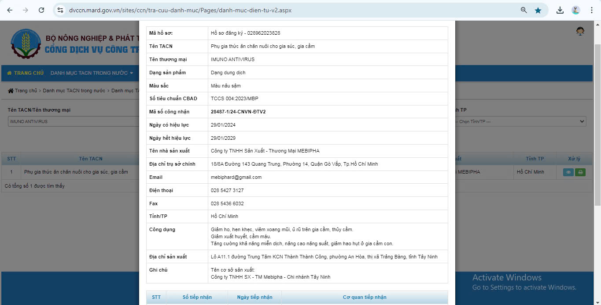Reload the current page

click(41, 10)
